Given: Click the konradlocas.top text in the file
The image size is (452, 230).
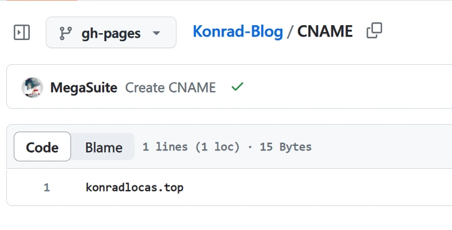Looking at the screenshot, I should coord(135,187).
